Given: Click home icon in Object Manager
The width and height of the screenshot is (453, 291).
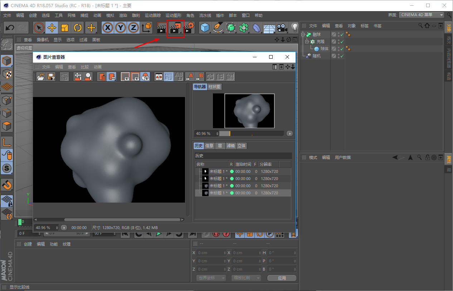Looking at the screenshot, I should (427, 26).
